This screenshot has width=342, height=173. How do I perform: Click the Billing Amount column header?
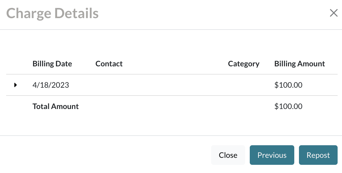[300, 64]
